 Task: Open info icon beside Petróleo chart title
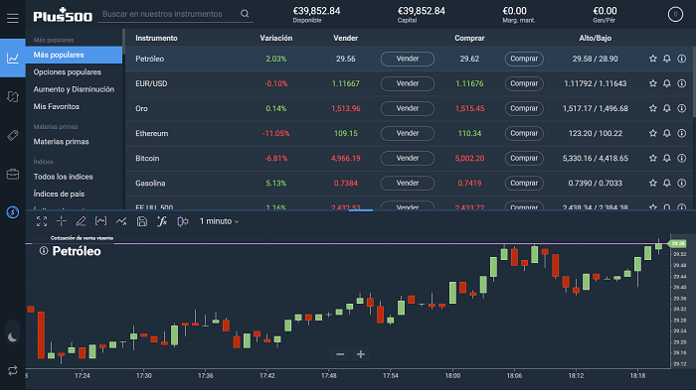click(44, 251)
